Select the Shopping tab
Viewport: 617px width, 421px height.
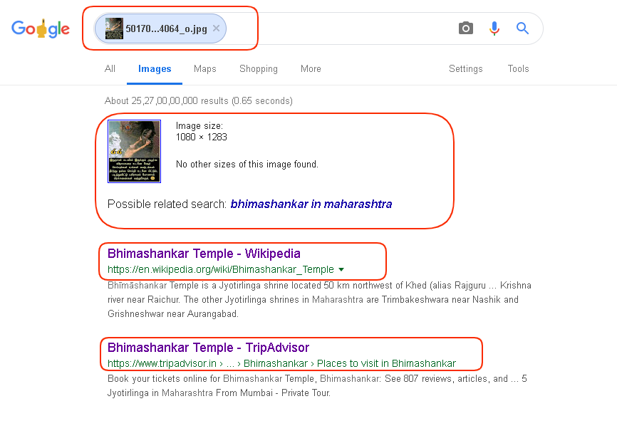tap(259, 69)
